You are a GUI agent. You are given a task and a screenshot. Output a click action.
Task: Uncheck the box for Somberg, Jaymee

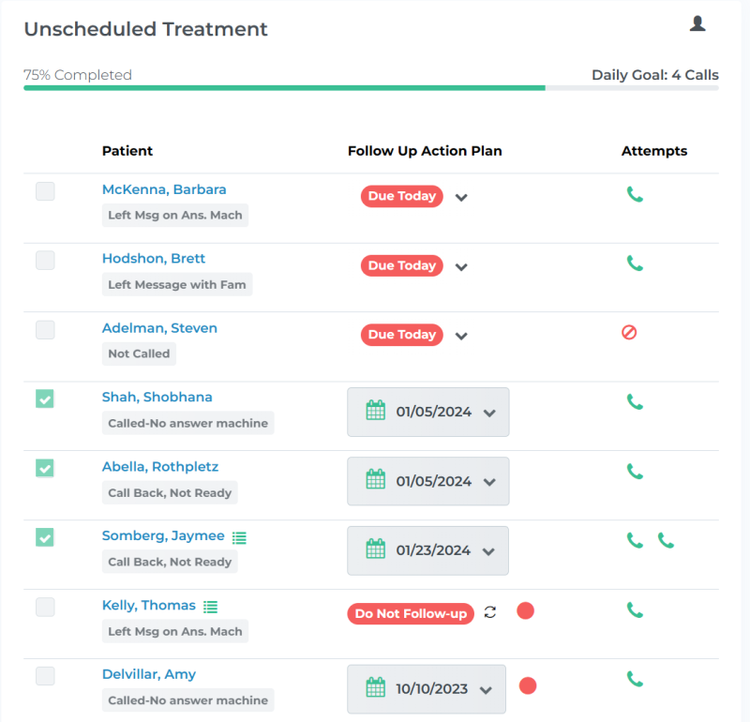[45, 537]
